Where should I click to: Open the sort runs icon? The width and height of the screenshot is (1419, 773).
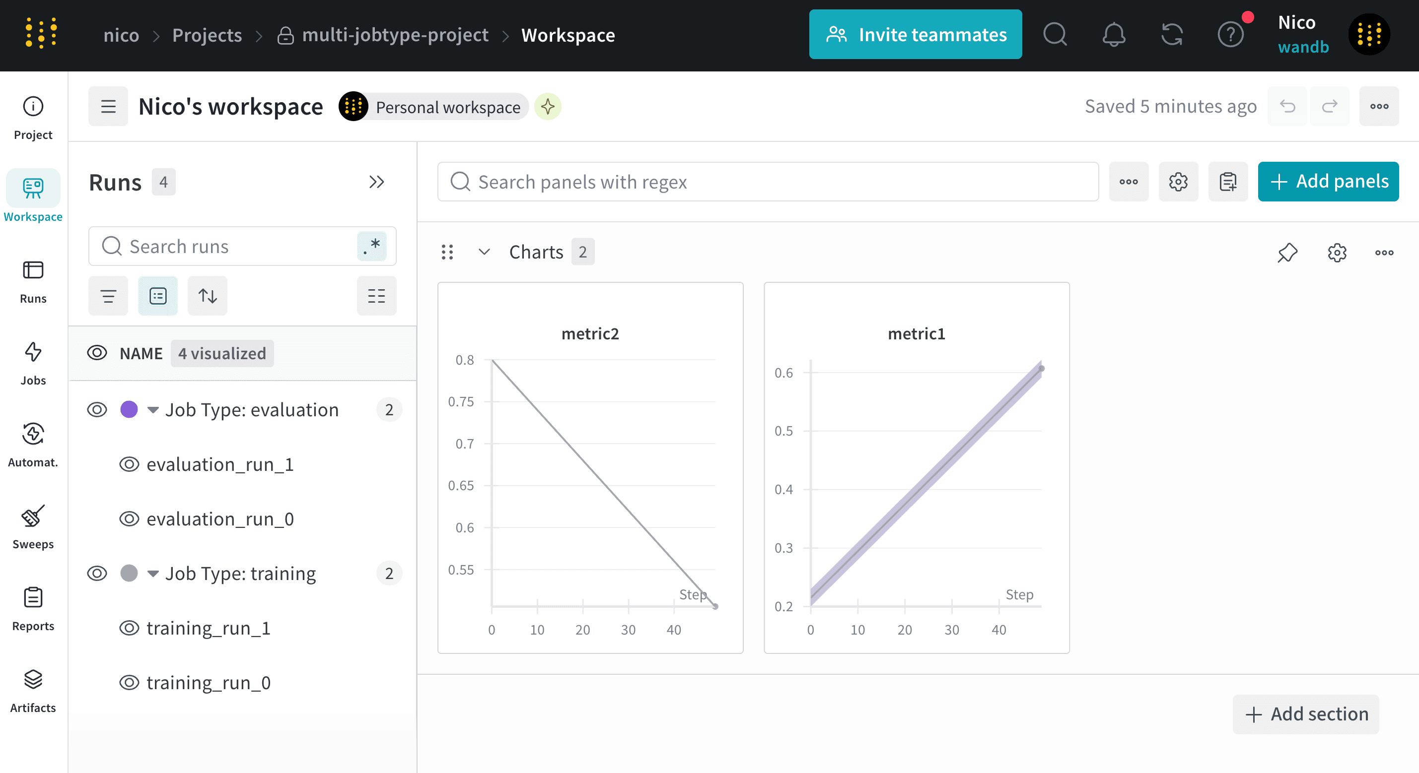(x=207, y=296)
